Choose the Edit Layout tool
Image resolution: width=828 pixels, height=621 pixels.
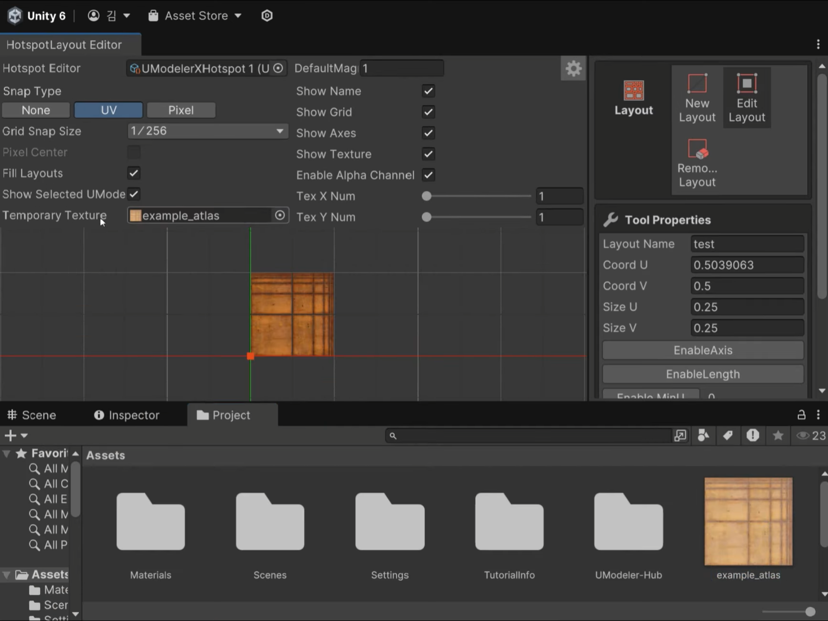tap(747, 98)
